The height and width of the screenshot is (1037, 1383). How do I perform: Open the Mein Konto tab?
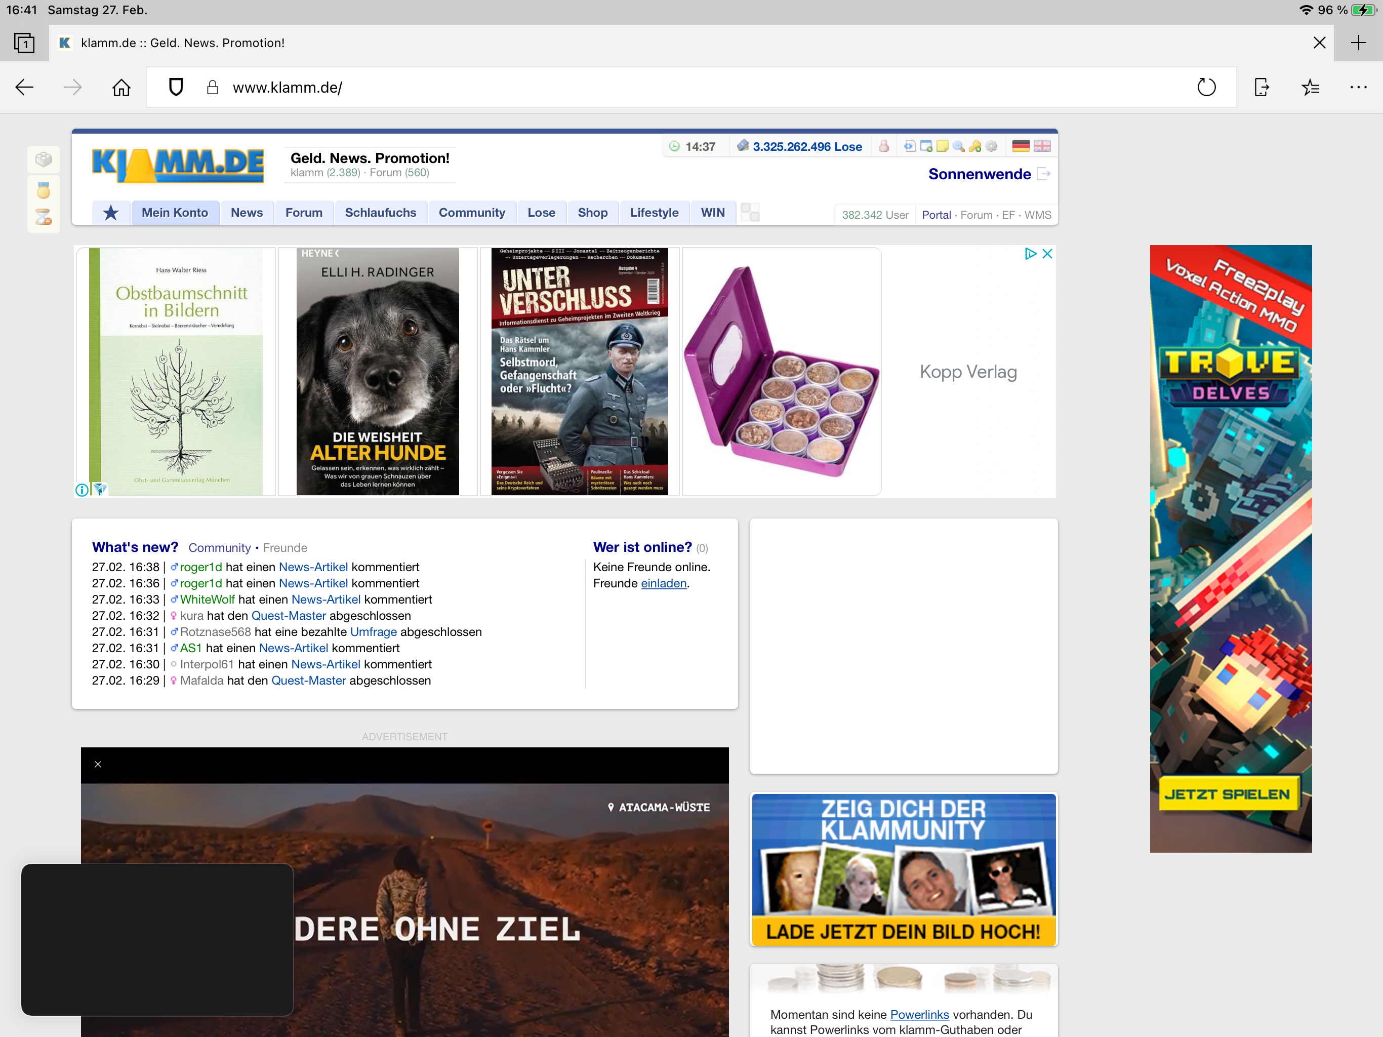(x=175, y=213)
